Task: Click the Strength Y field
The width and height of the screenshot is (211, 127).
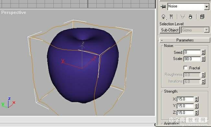Action: (x=185, y=106)
